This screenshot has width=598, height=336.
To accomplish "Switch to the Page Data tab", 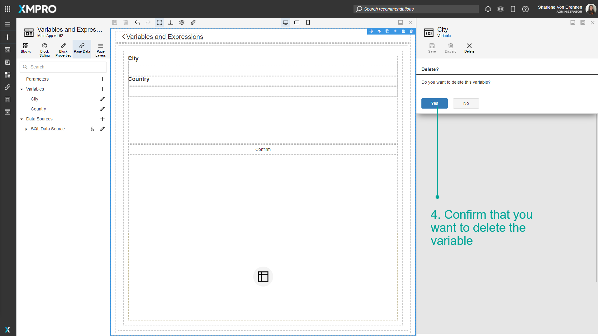I will point(82,49).
